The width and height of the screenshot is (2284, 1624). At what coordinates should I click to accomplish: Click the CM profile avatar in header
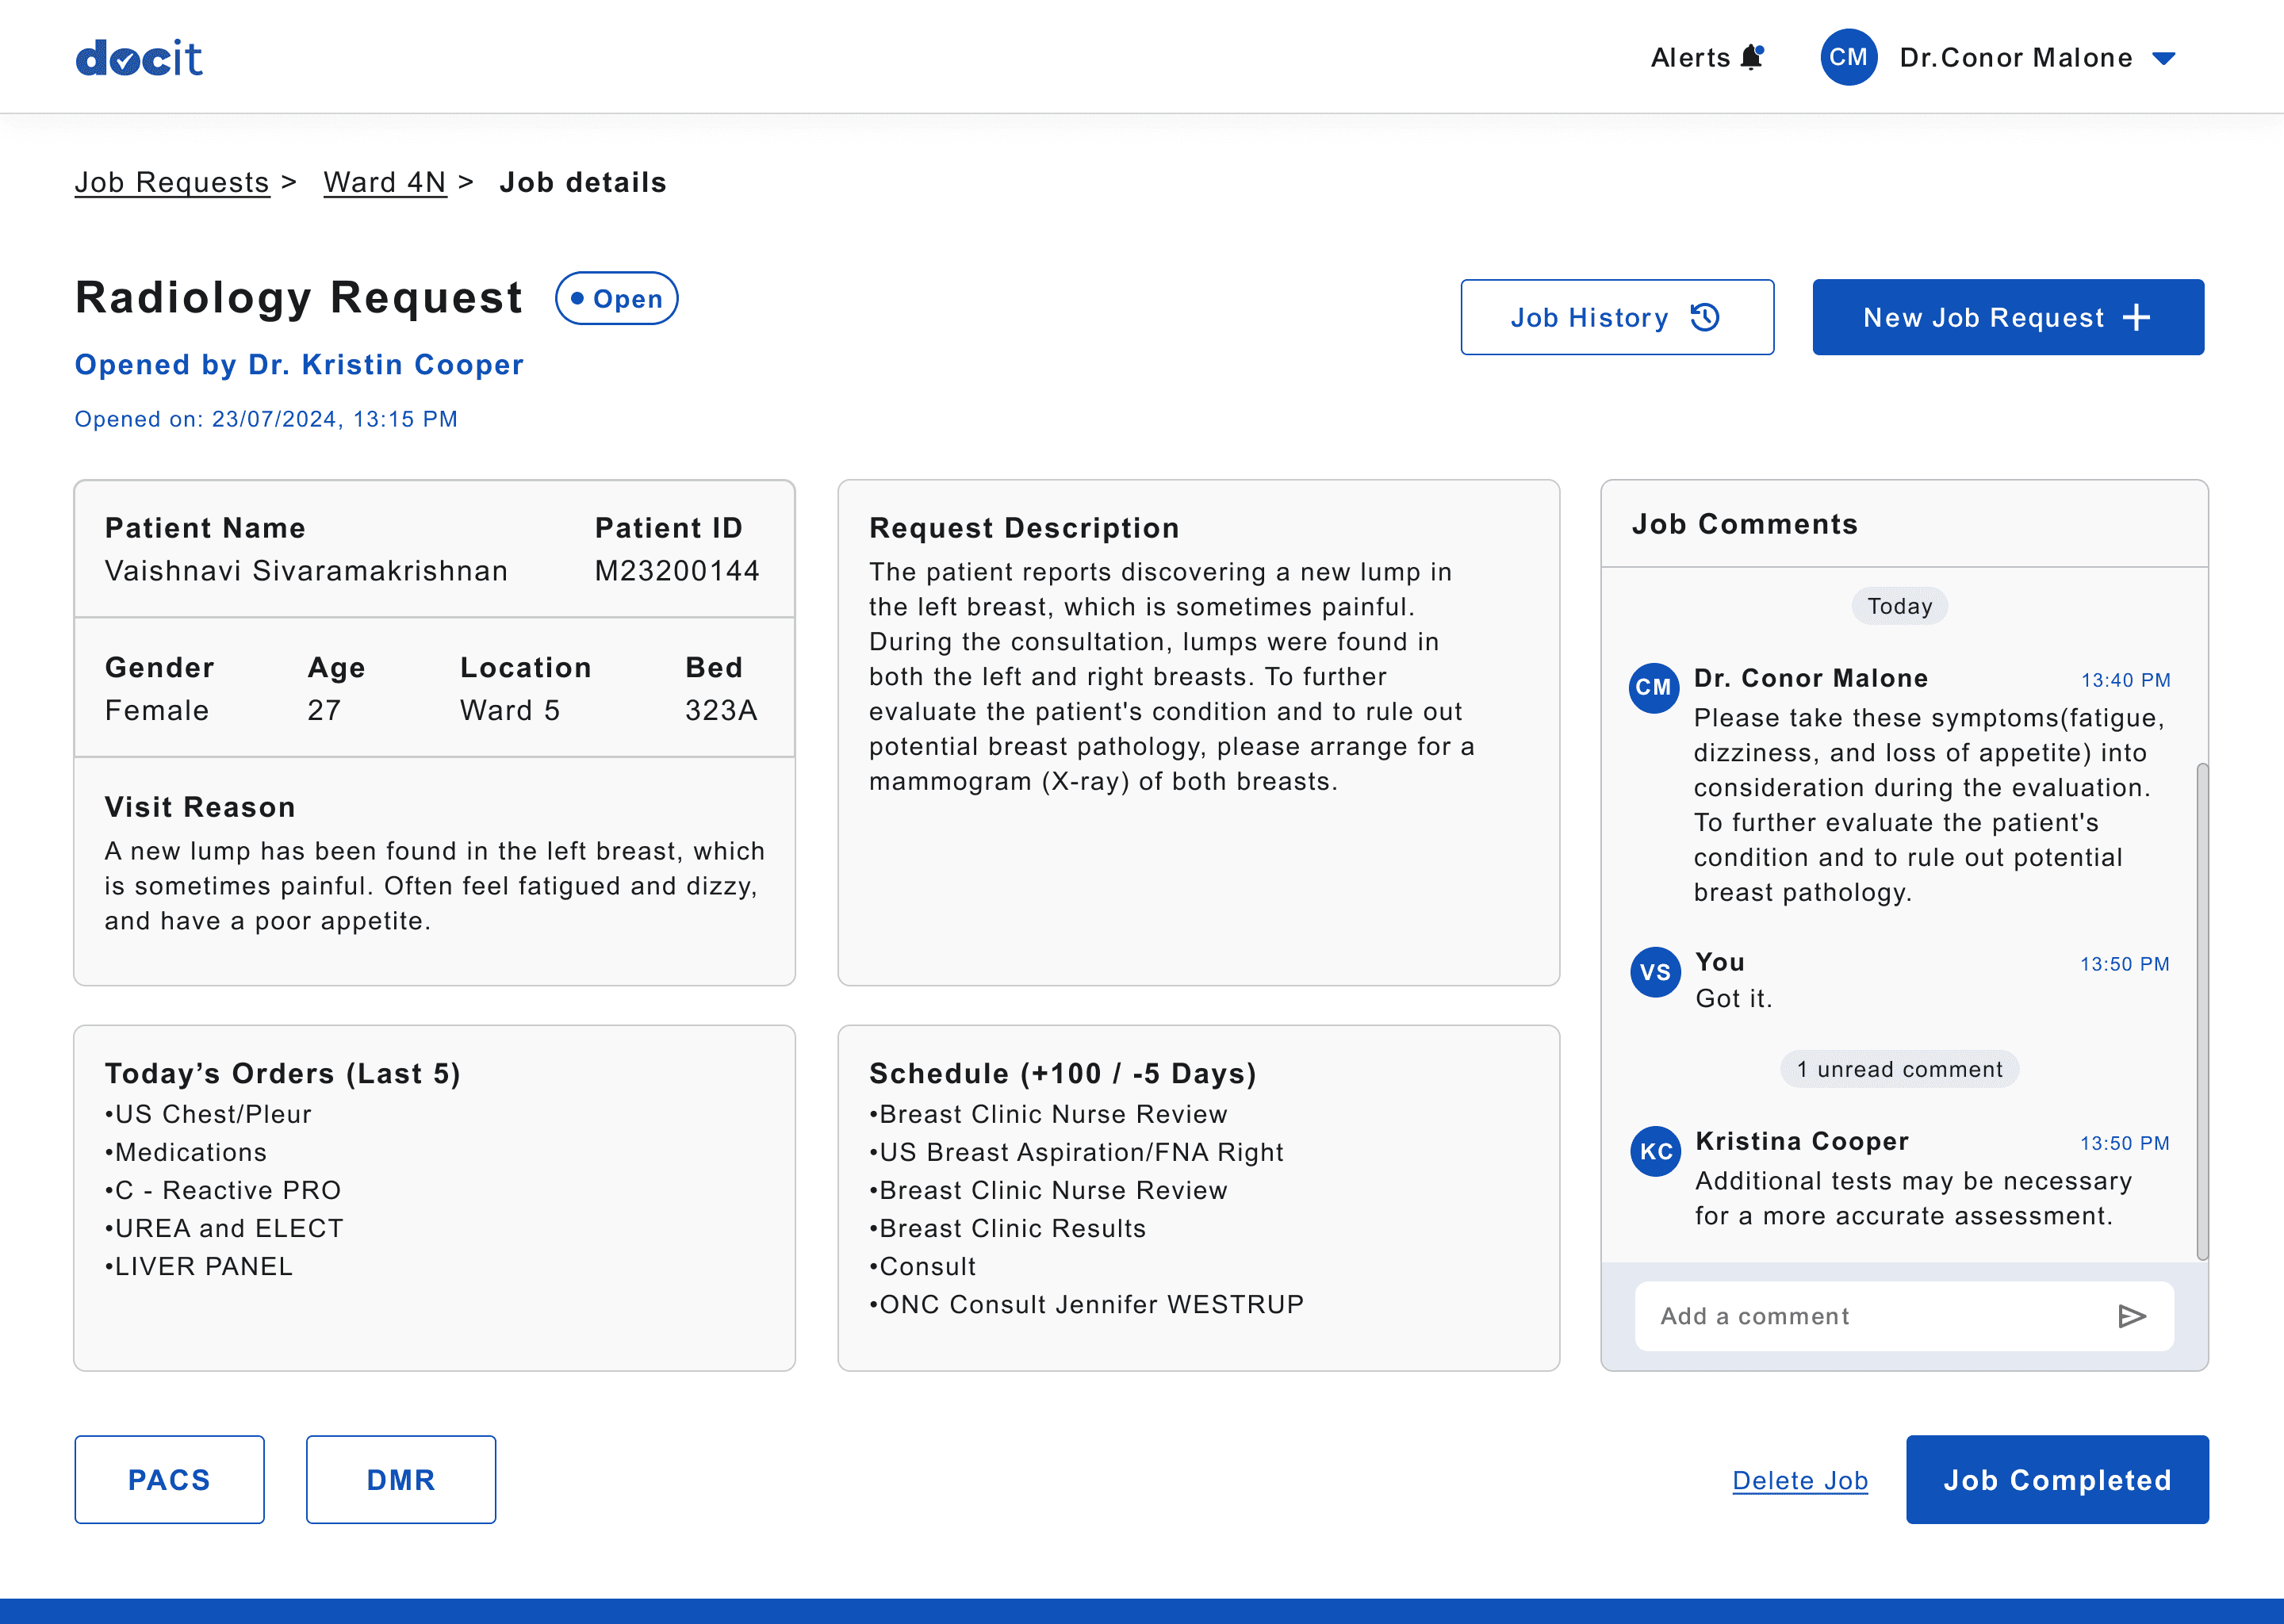pos(1847,57)
